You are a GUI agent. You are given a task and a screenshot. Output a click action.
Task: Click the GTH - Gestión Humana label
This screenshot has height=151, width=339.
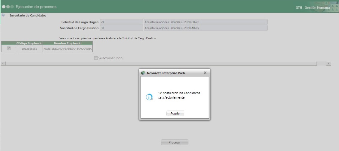[313, 7]
